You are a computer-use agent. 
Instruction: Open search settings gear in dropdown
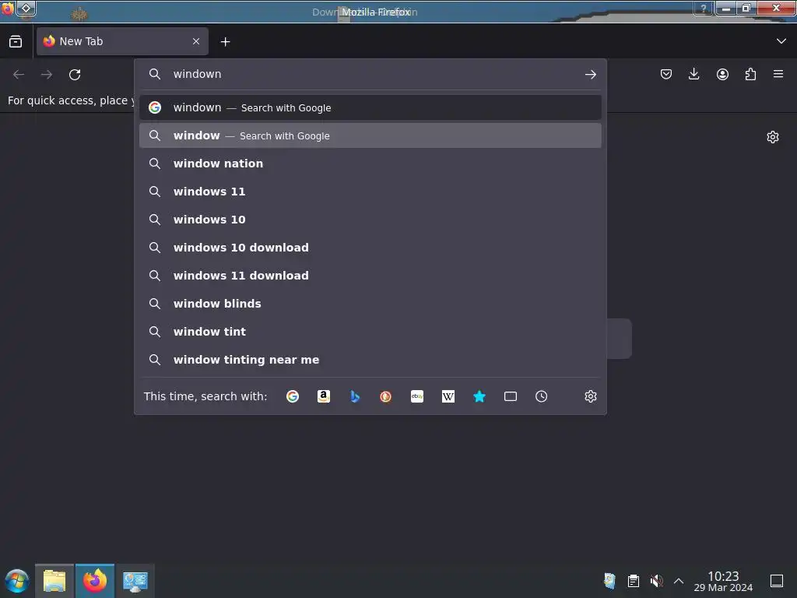click(590, 396)
